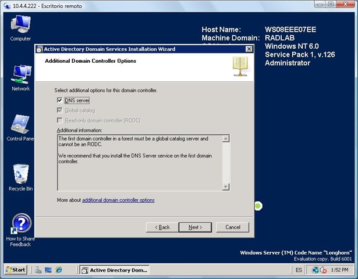Open the Start menu

point(16,270)
